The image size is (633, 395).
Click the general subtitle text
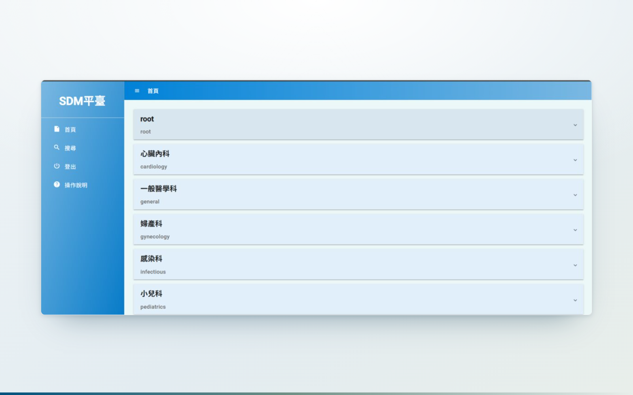click(x=150, y=201)
